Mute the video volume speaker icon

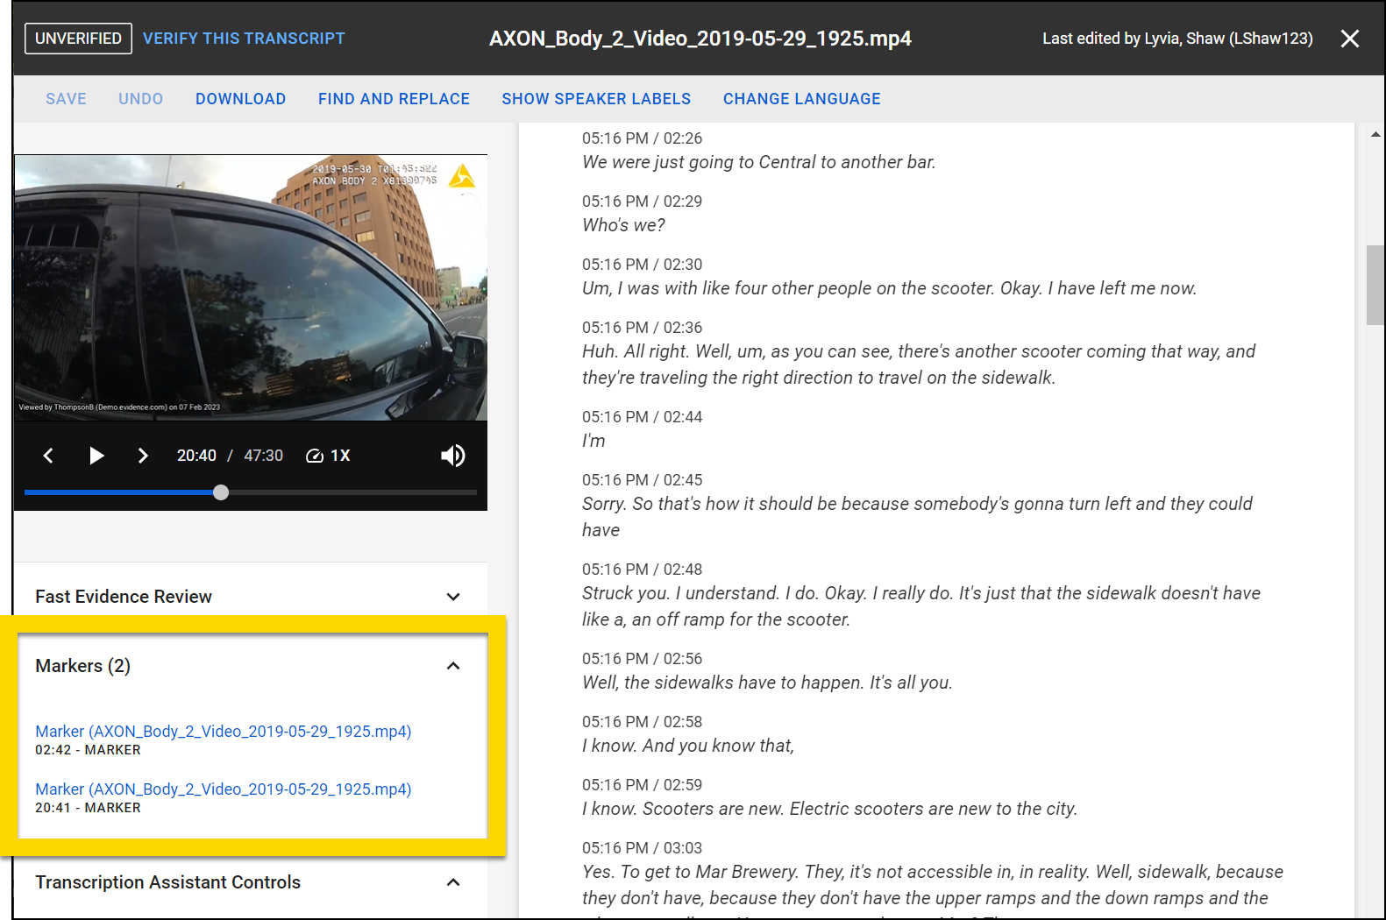point(452,456)
